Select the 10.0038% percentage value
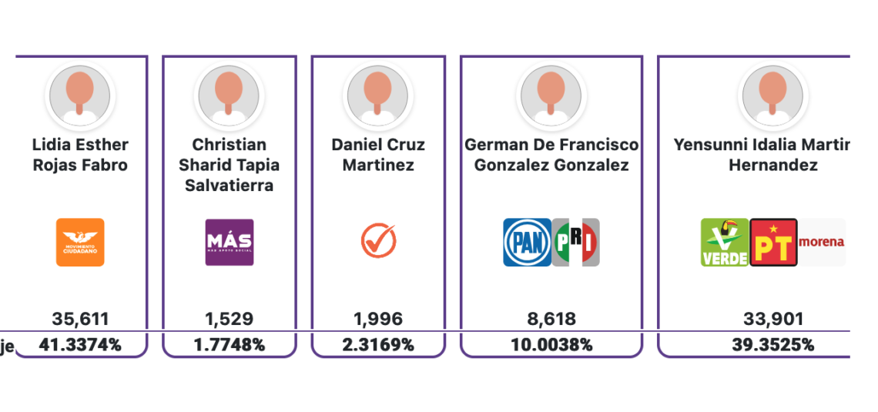The width and height of the screenshot is (878, 412). (551, 345)
